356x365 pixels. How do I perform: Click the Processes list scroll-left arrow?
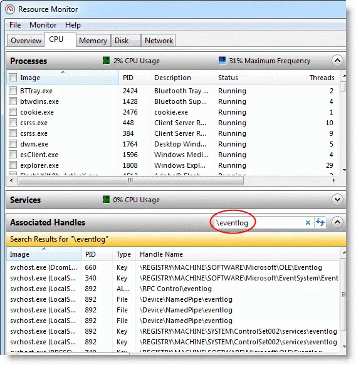[11, 180]
